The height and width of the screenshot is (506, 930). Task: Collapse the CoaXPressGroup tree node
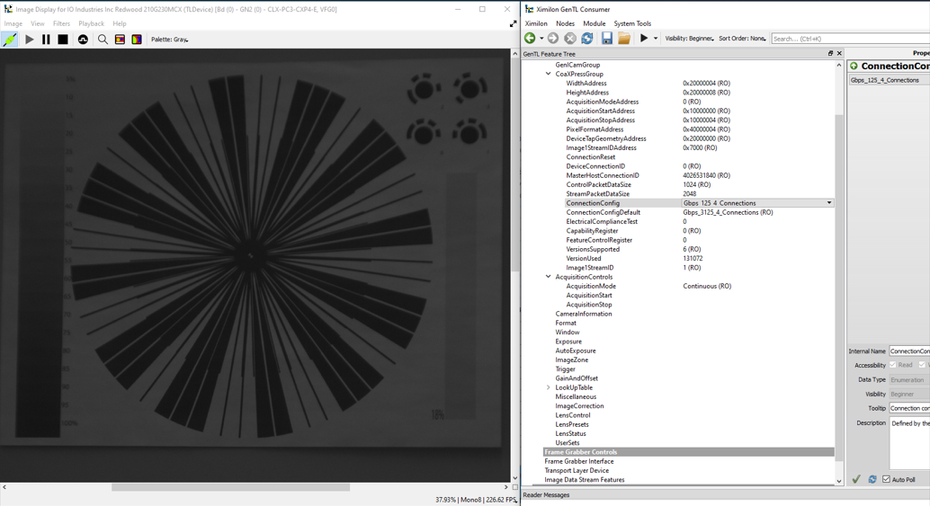(548, 74)
